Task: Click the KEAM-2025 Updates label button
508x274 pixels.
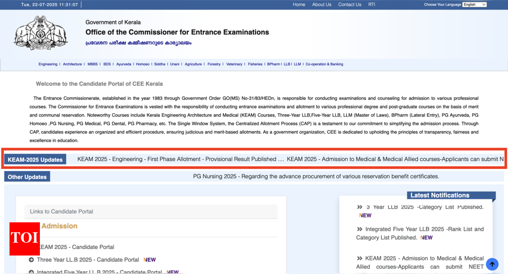Action: pos(35,159)
